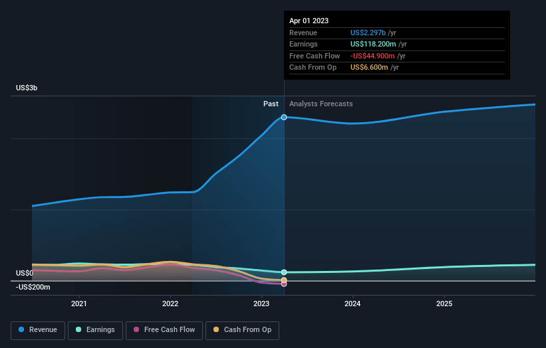Click the 2022 x-axis label
The height and width of the screenshot is (348, 546).
170,304
